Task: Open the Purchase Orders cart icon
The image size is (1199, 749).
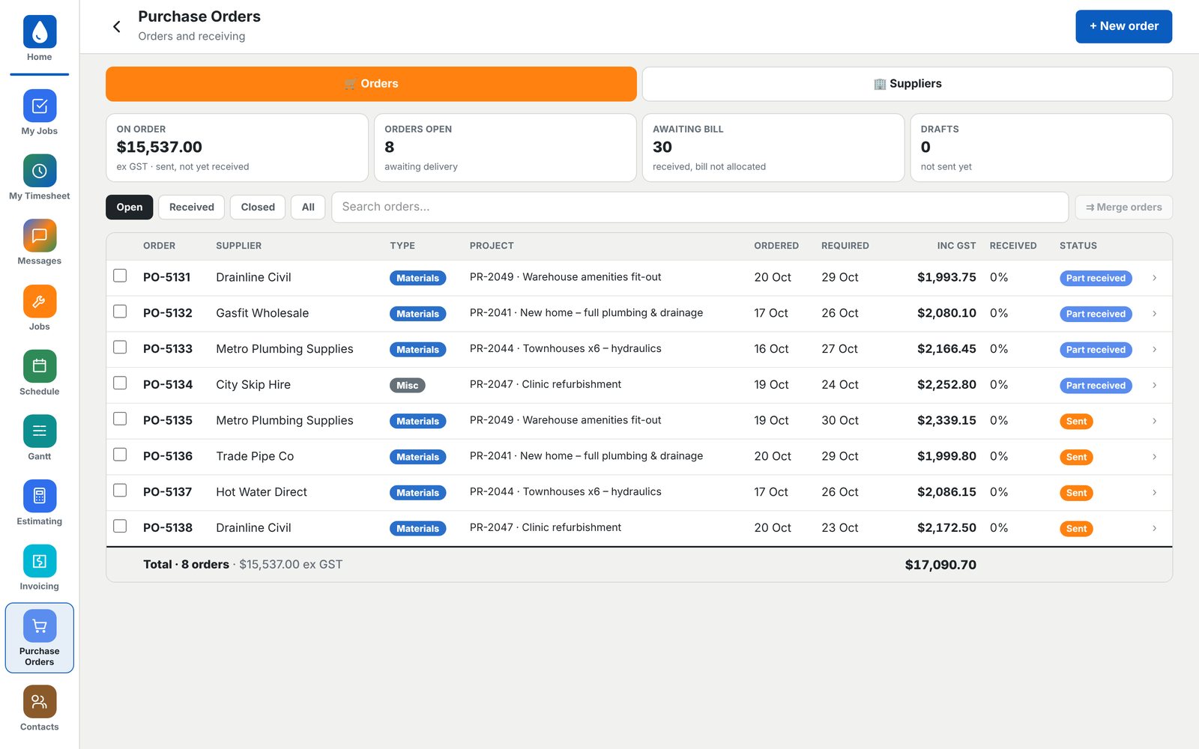Action: click(x=40, y=626)
